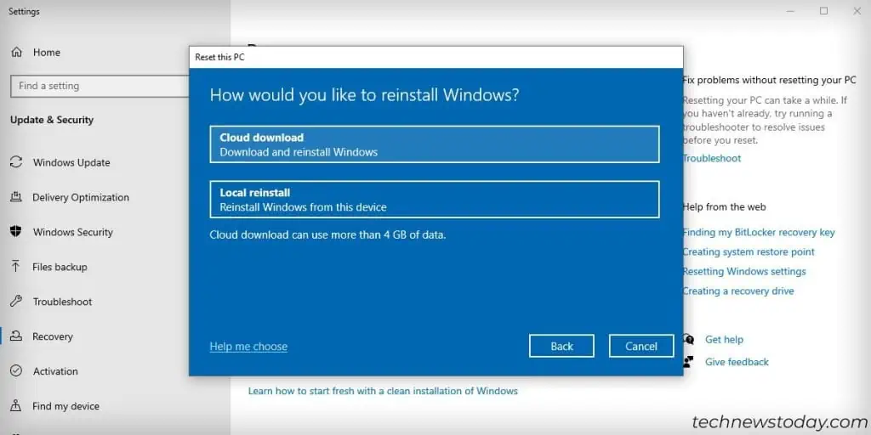Open Finding my BitLocker recovery key link
This screenshot has width=871, height=435.
click(759, 233)
